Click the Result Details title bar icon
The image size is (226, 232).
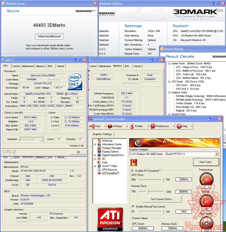(x=162, y=49)
